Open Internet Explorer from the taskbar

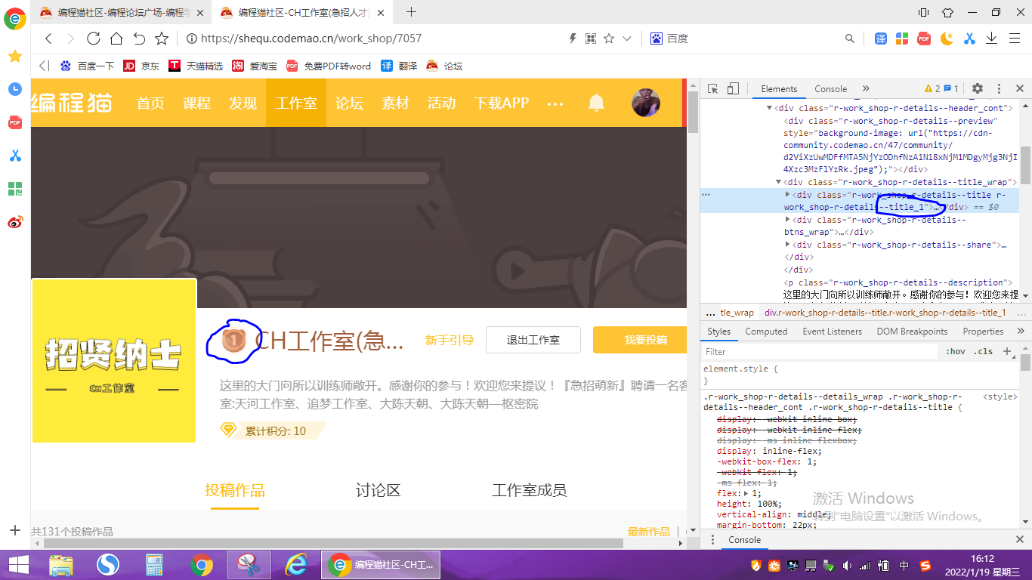[295, 564]
